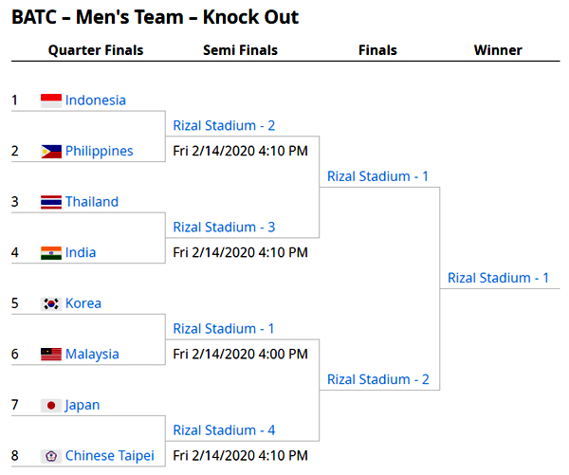Open the Thailand team link

click(x=92, y=202)
